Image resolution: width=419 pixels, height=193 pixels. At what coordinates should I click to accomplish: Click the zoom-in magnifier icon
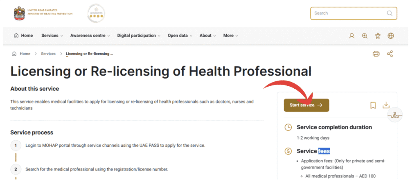(365, 36)
